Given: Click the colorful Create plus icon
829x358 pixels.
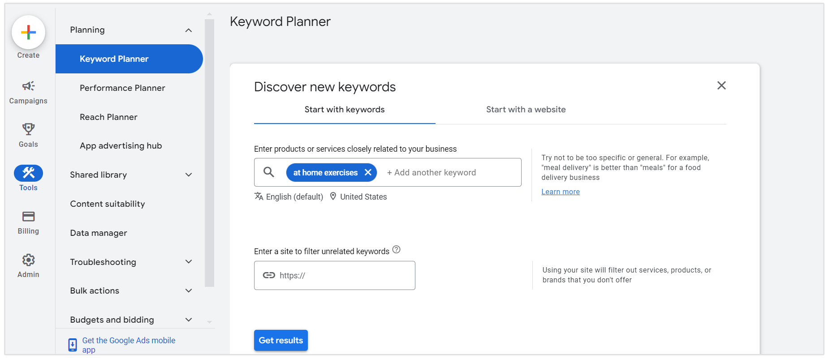Looking at the screenshot, I should click(x=28, y=32).
